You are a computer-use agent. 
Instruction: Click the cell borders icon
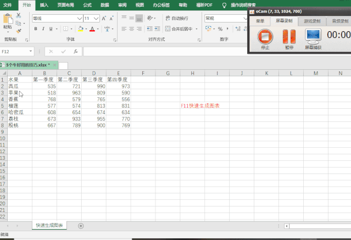[x=65, y=29]
